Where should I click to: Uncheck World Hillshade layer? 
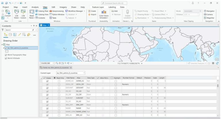tap(6, 58)
